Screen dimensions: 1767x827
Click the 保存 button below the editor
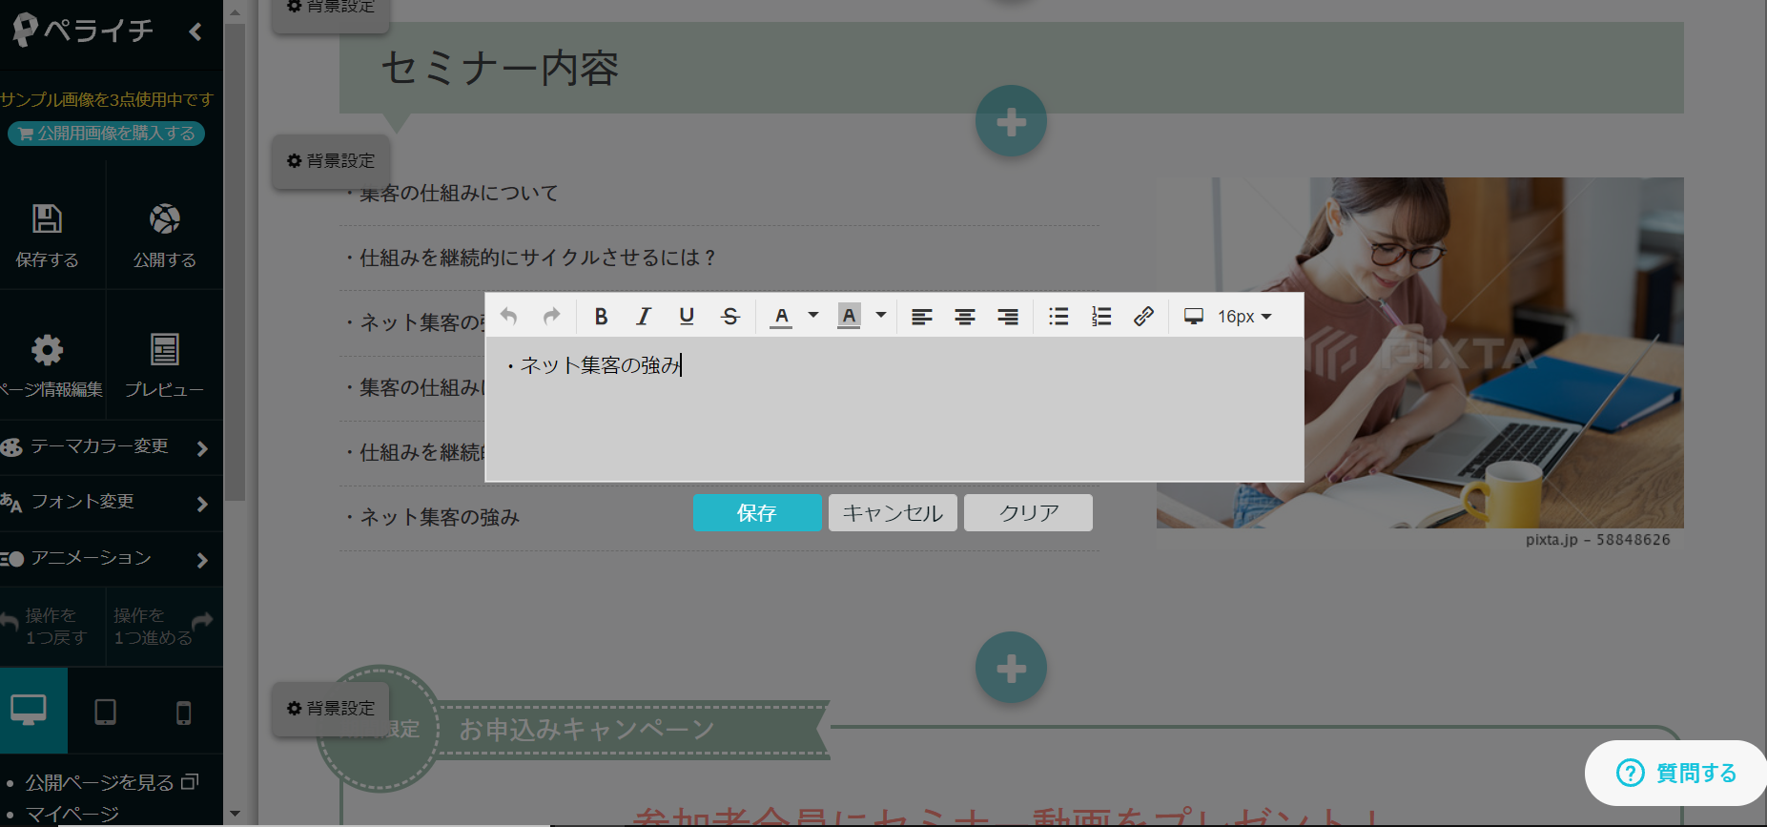click(x=757, y=513)
